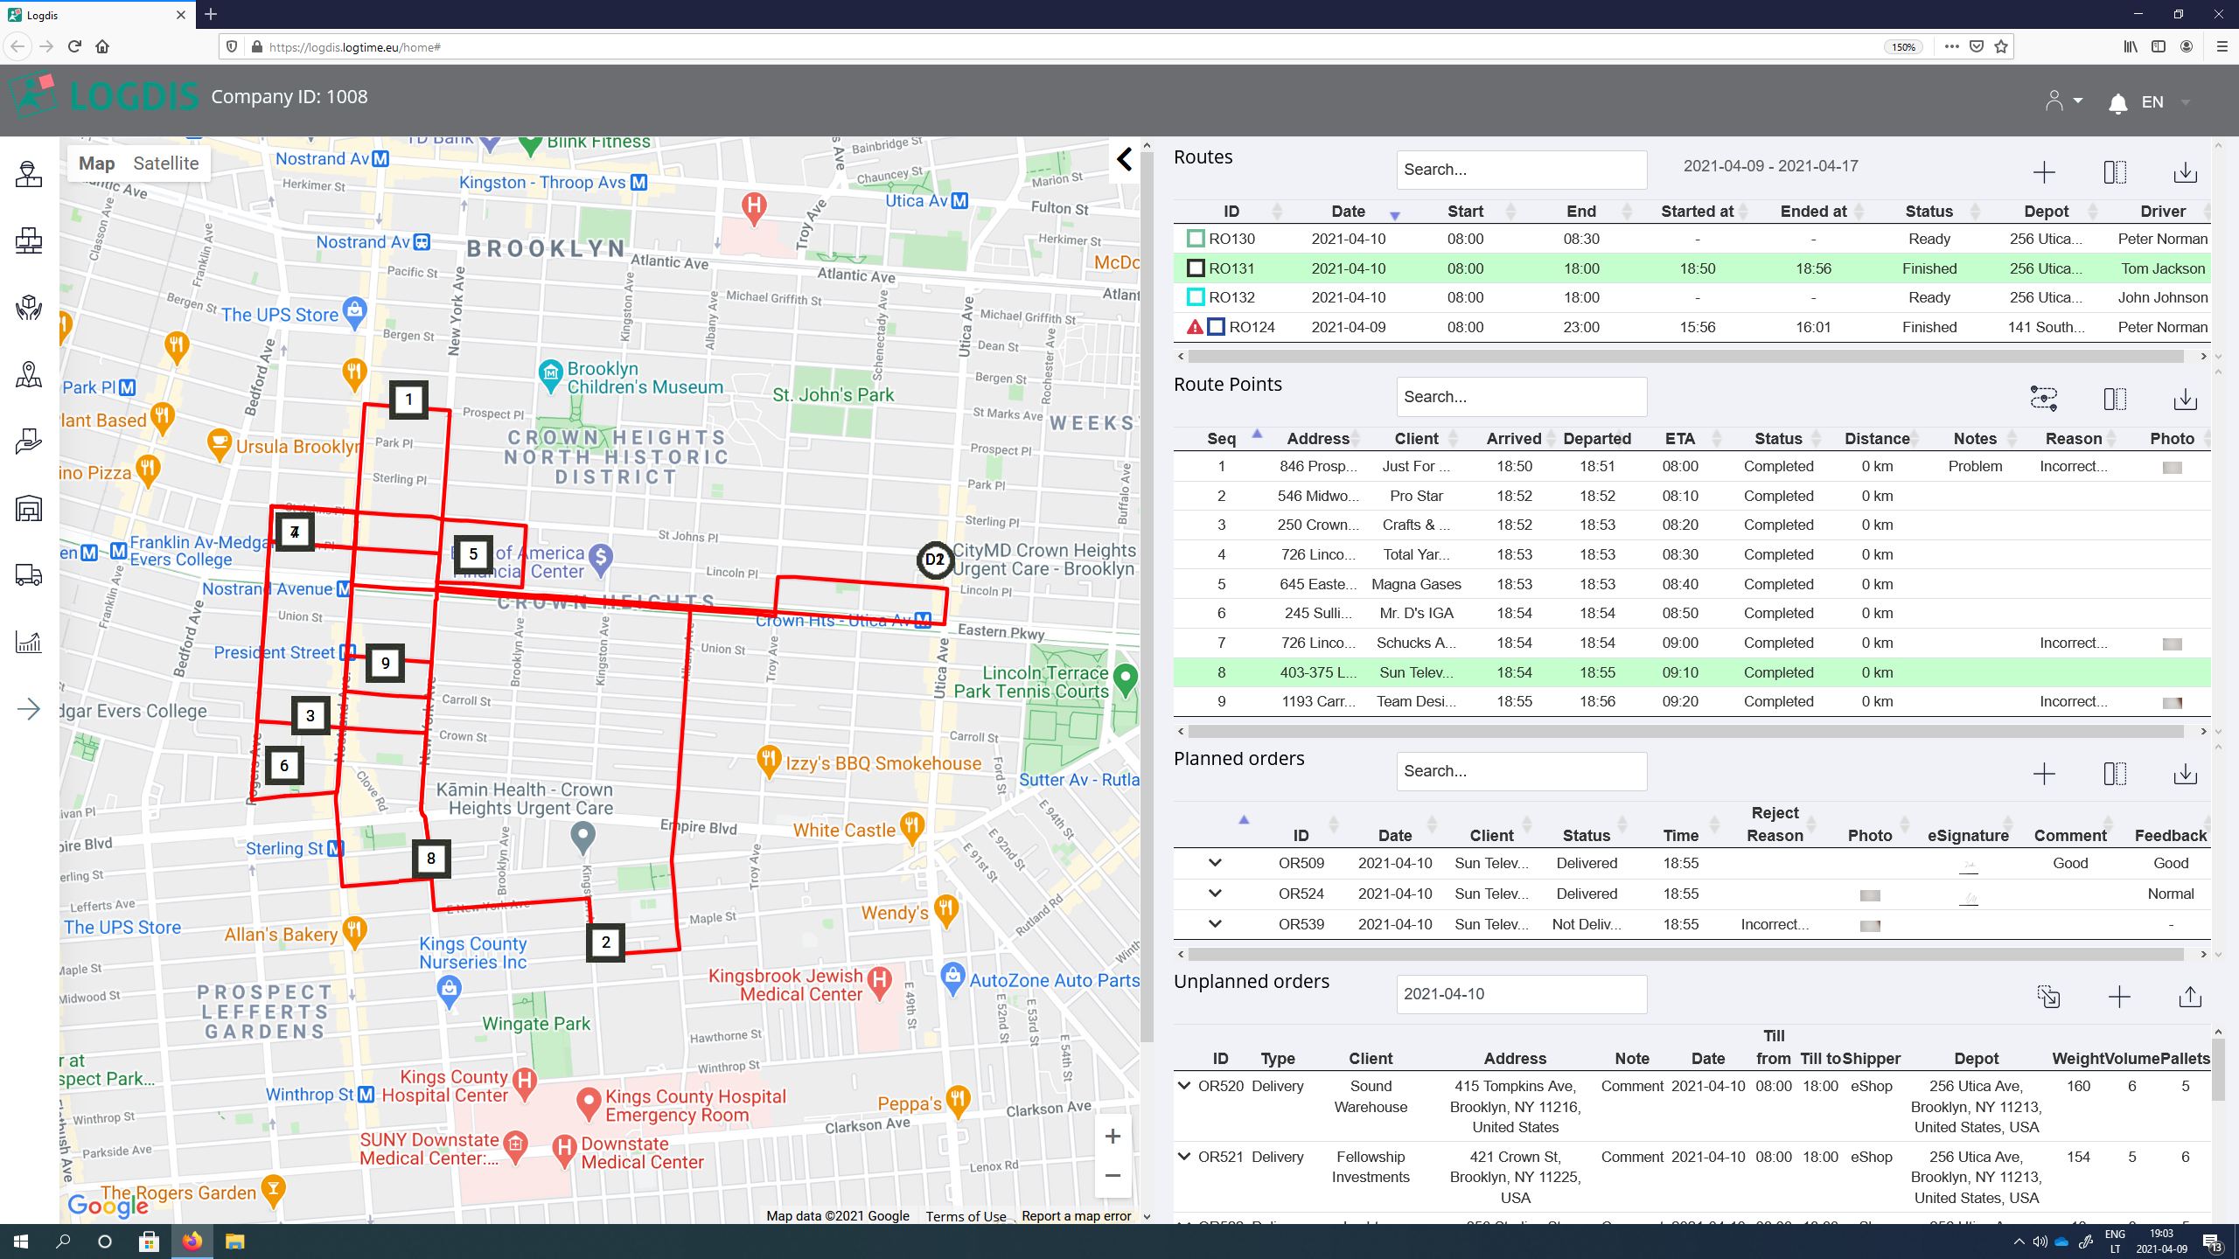Add a new route with the plus icon

[x=2046, y=172]
